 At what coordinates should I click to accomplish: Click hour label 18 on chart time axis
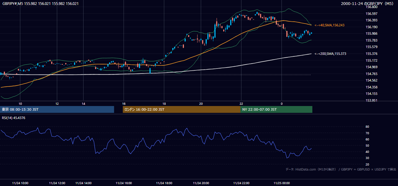(x=164, y=104)
